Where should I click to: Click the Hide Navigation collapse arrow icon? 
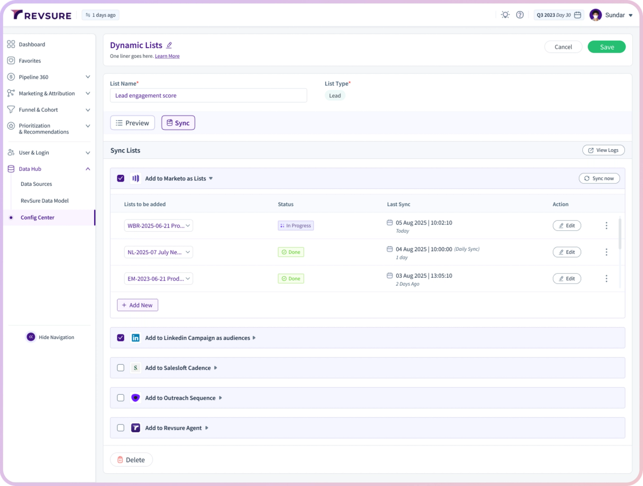pyautogui.click(x=31, y=337)
